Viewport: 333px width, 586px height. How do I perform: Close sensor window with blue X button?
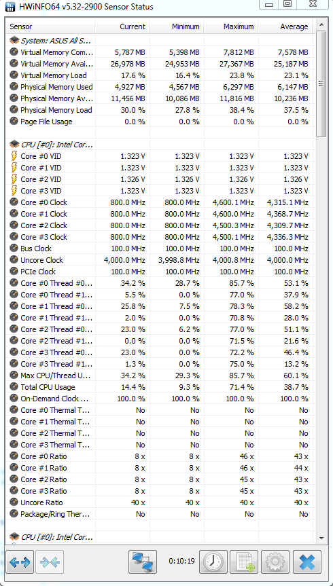click(306, 562)
